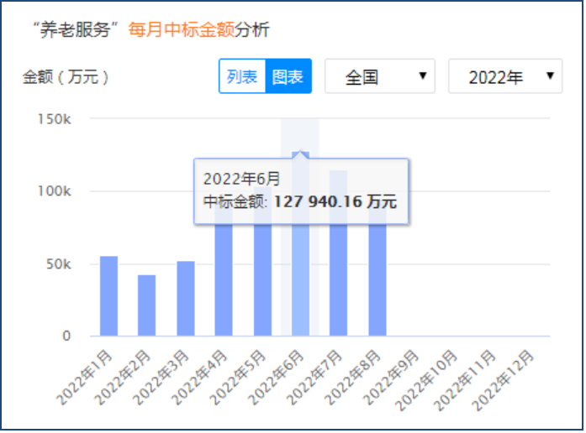Click the tooltip showing 127 940.16 万元
The width and height of the screenshot is (586, 433).
click(300, 190)
